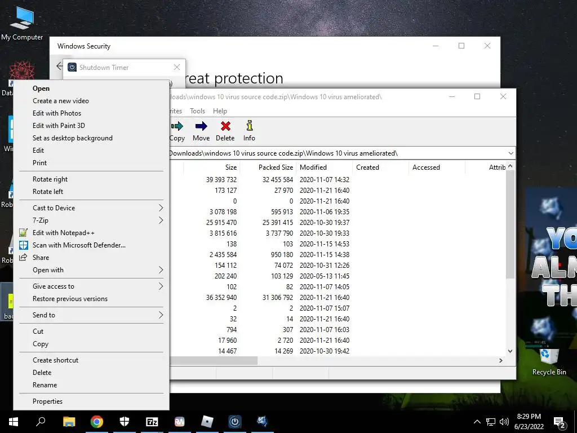Screen dimensions: 577x433
Task: Click the Move arrow icon in 7-Zip
Action: 201,126
